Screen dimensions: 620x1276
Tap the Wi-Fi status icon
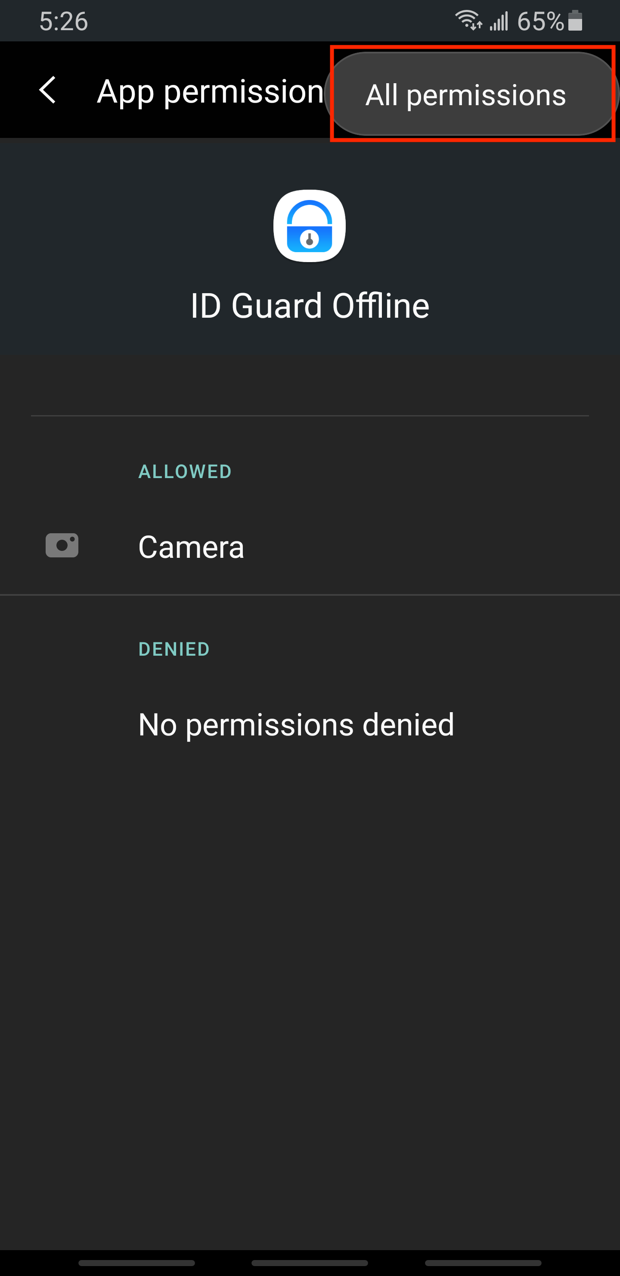[468, 21]
